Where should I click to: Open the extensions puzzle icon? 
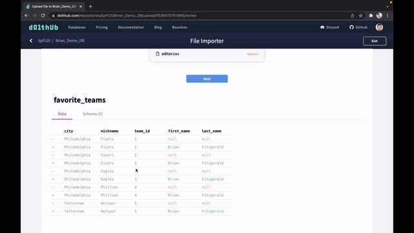tap(371, 16)
